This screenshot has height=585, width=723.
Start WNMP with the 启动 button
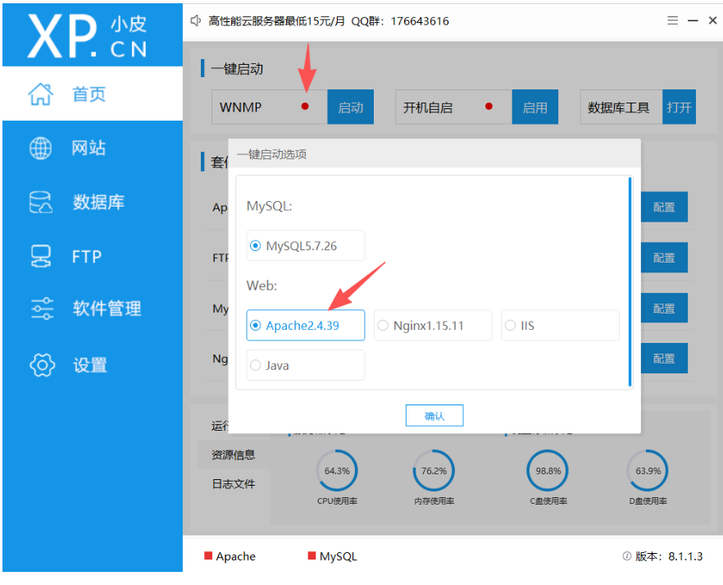[x=351, y=107]
